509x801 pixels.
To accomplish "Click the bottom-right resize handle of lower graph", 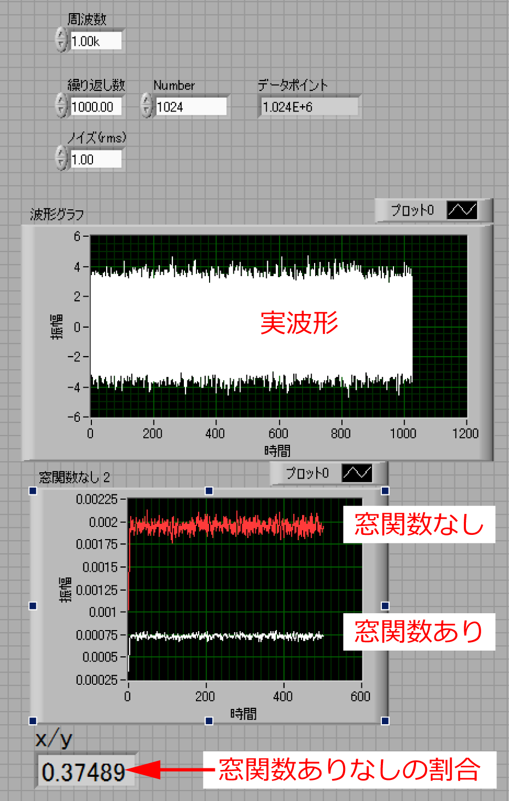I will point(385,721).
